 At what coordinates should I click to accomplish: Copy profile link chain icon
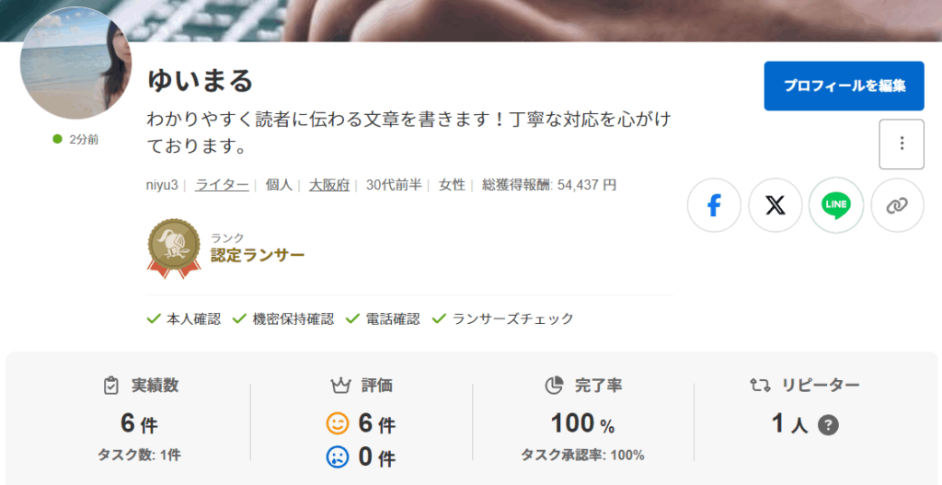(x=897, y=205)
